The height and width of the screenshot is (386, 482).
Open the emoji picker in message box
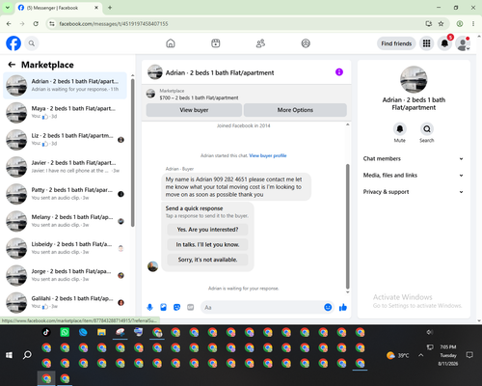(328, 307)
